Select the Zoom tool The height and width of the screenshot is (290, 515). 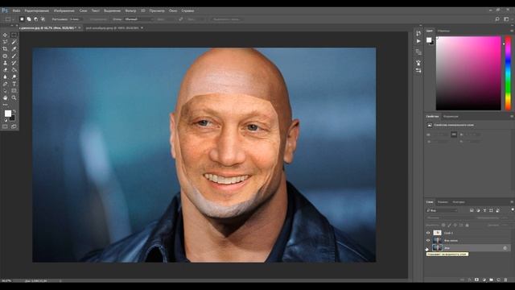click(14, 97)
